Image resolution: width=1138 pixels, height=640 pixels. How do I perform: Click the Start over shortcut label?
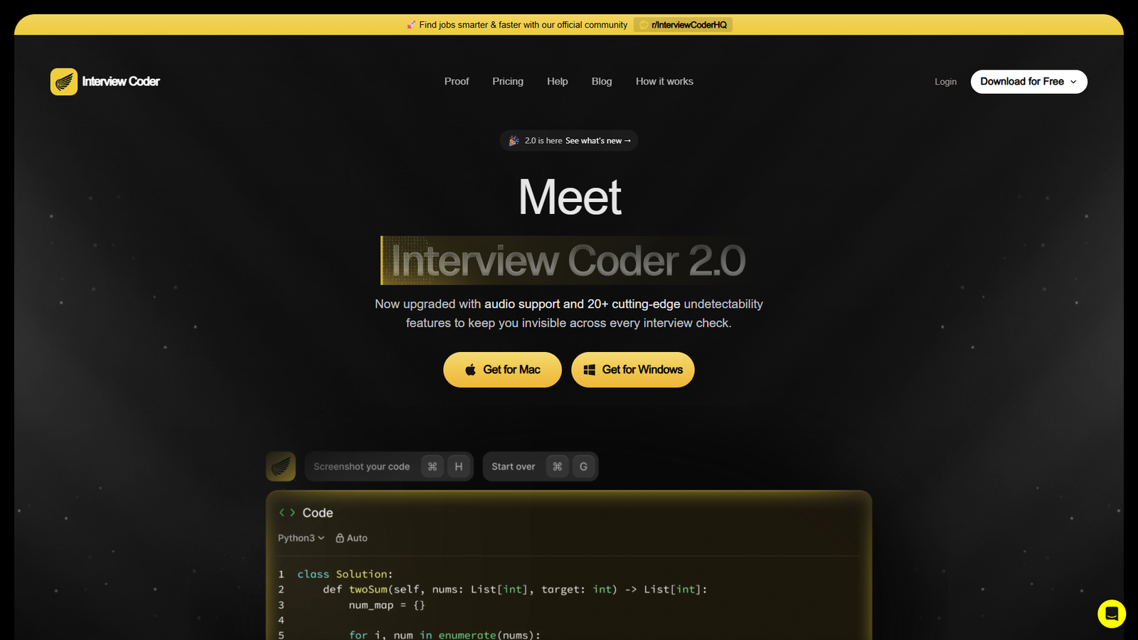514,466
